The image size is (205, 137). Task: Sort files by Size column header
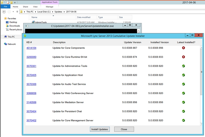point(125,17)
